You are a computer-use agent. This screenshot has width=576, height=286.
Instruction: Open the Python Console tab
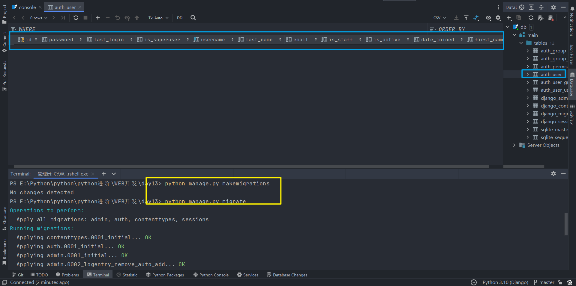pos(211,275)
